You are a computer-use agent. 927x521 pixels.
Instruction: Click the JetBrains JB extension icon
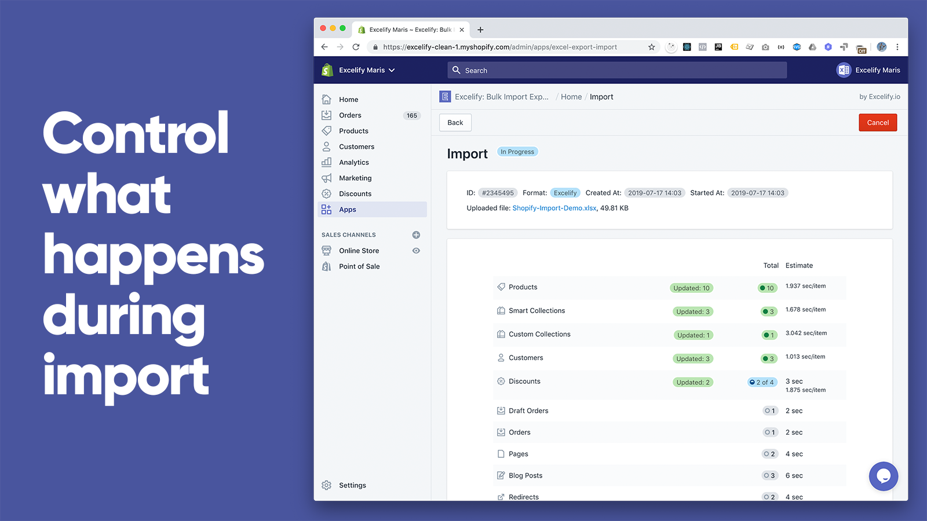718,47
